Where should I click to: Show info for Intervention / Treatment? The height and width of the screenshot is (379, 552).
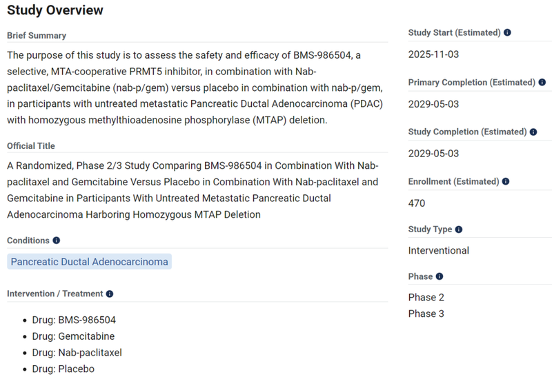point(110,294)
